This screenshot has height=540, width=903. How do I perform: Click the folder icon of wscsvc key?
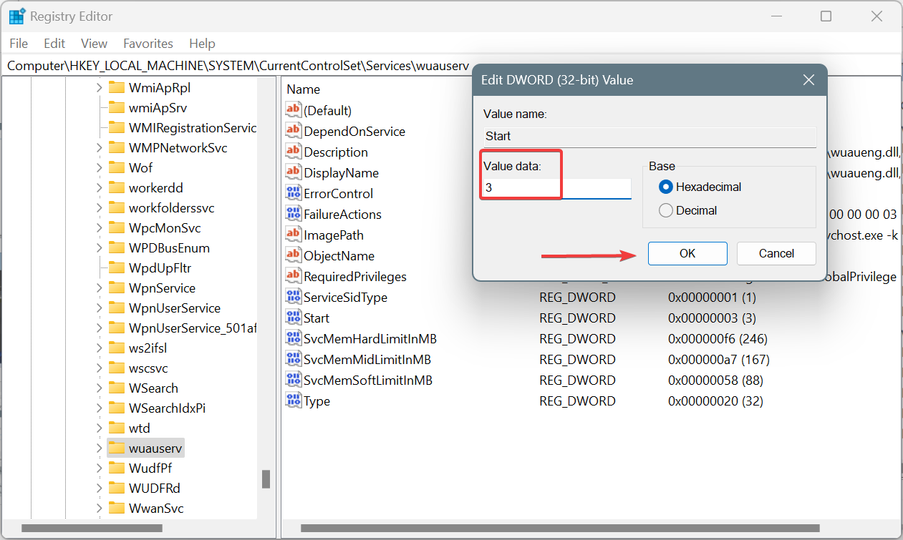tap(117, 368)
